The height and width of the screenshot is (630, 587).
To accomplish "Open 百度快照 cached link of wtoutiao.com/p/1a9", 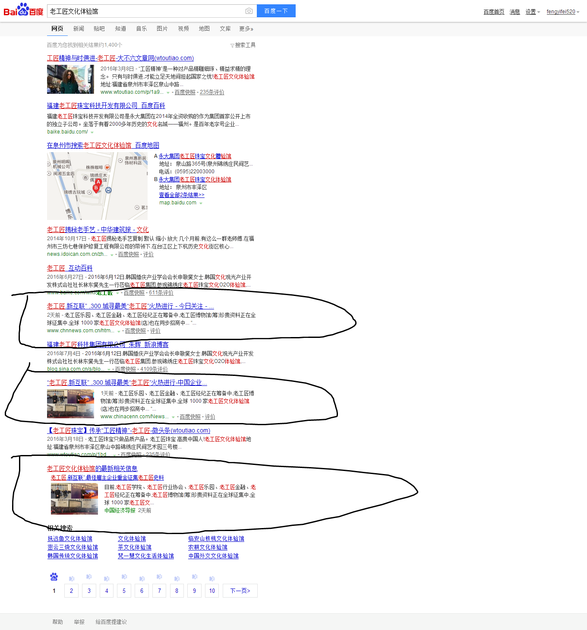I will click(185, 92).
